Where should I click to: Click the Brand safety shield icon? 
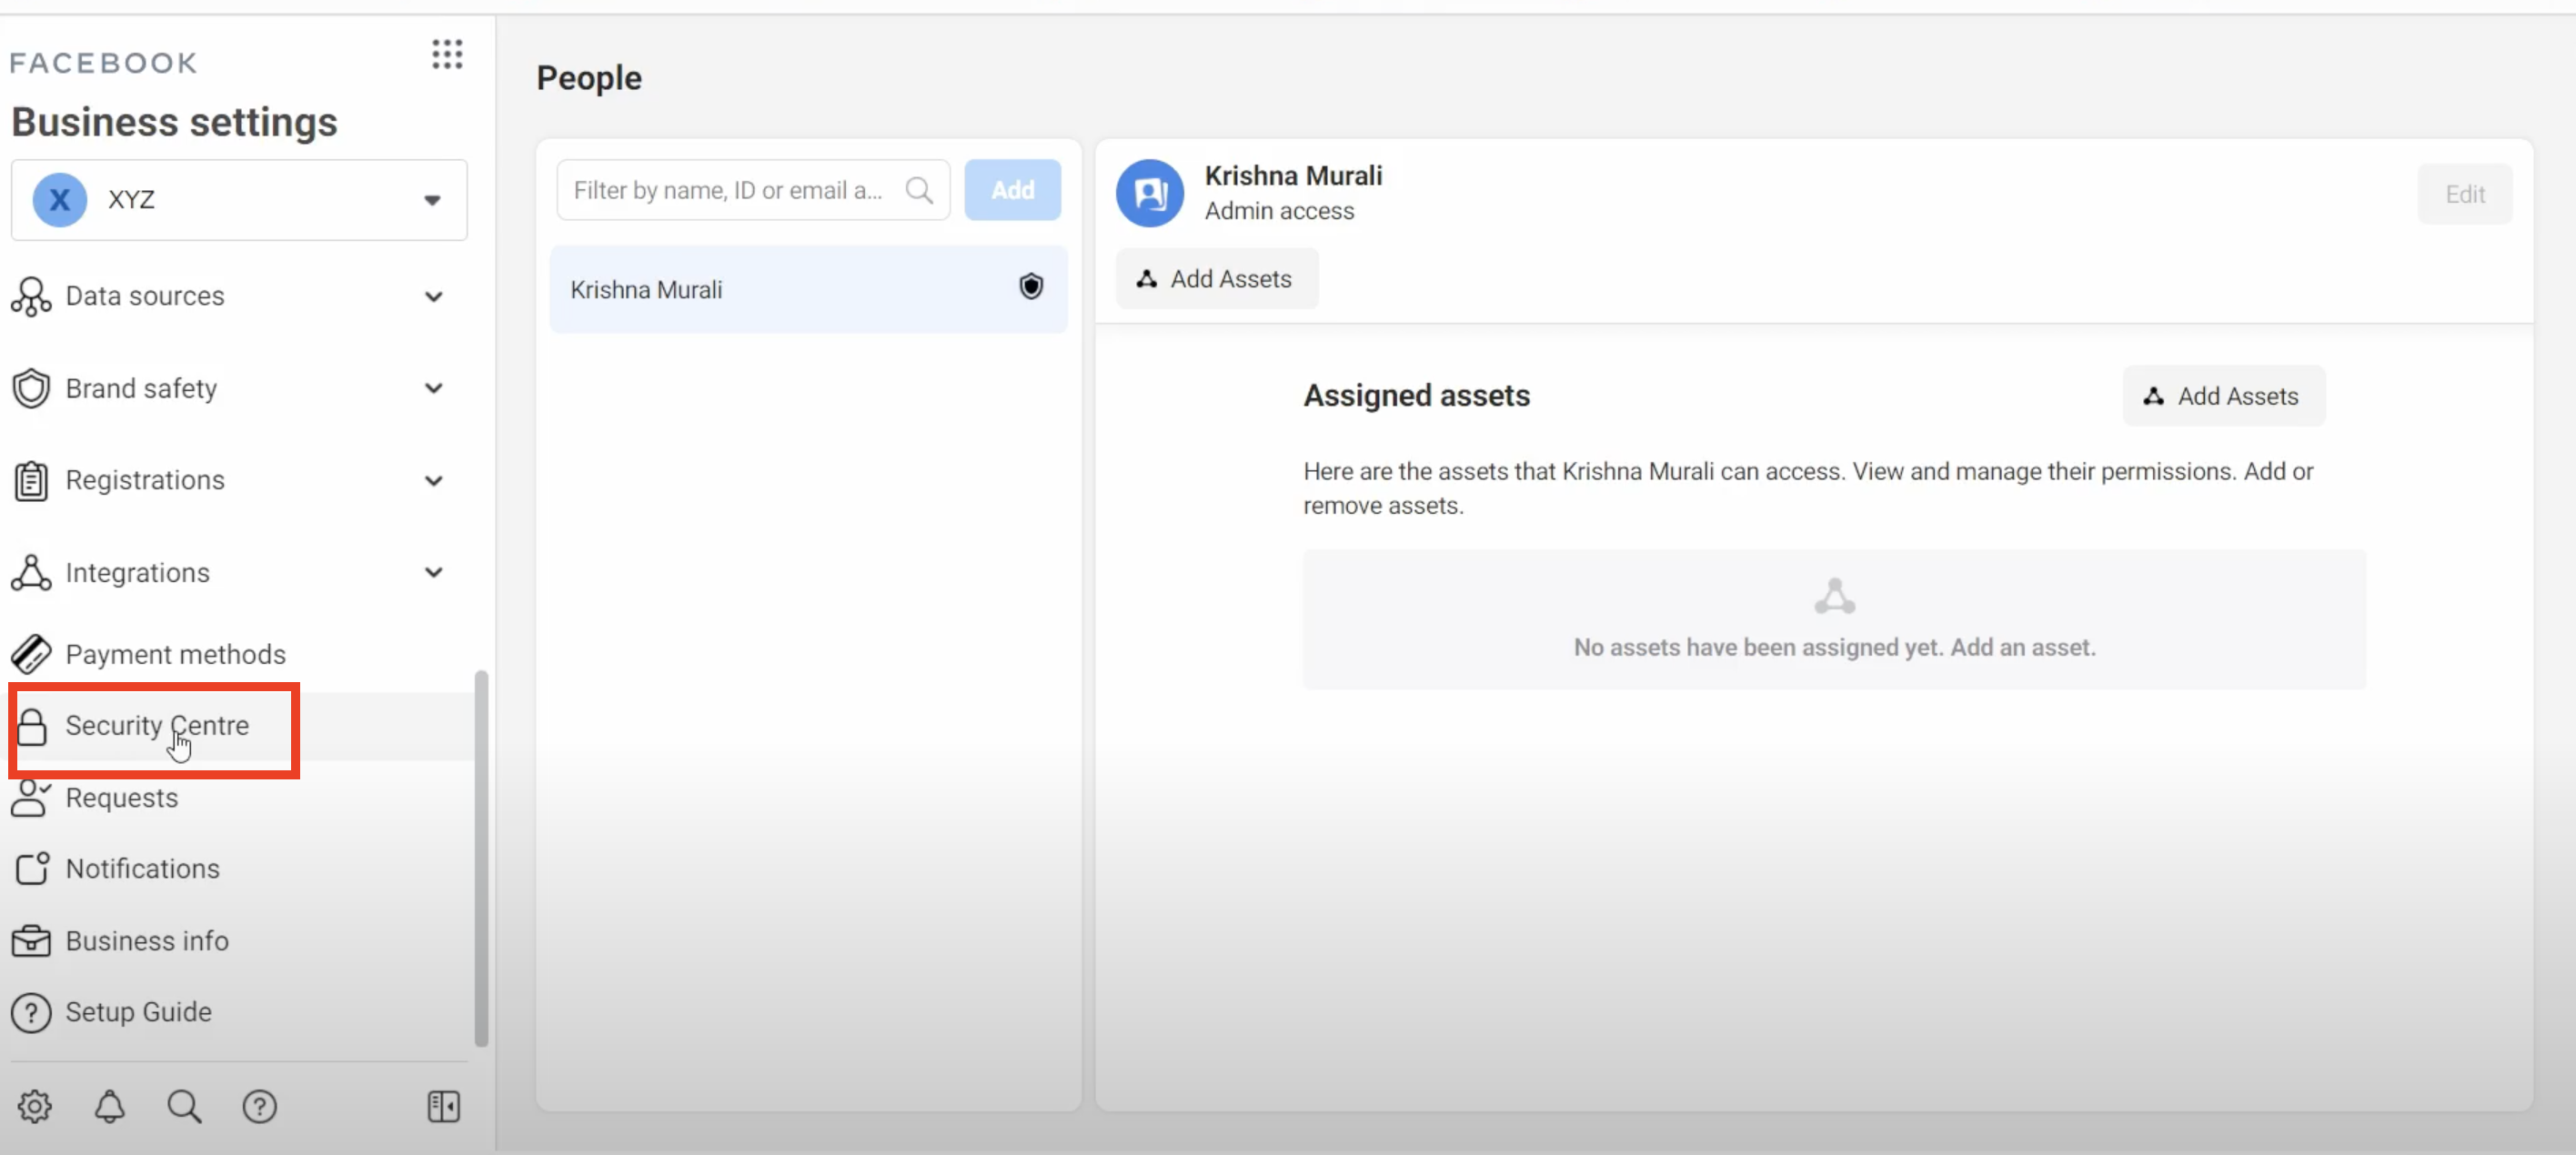(31, 388)
